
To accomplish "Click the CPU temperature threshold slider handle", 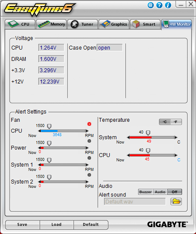I will coord(148,150).
